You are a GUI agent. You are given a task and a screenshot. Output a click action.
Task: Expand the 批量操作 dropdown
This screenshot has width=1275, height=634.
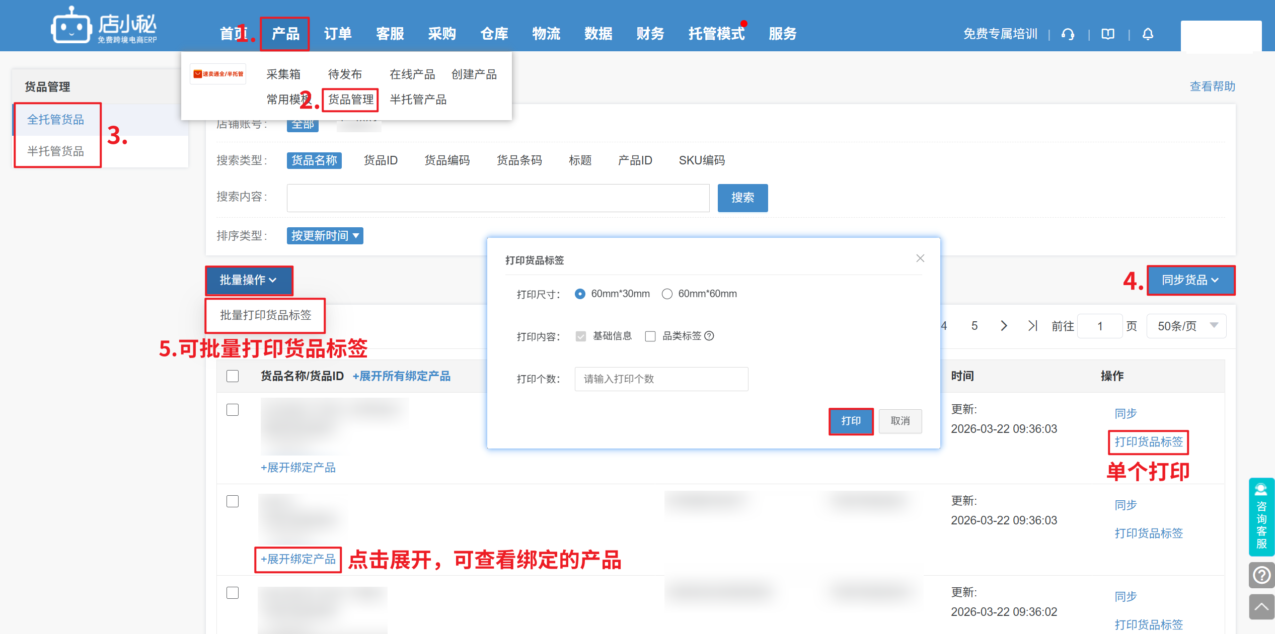(x=249, y=280)
